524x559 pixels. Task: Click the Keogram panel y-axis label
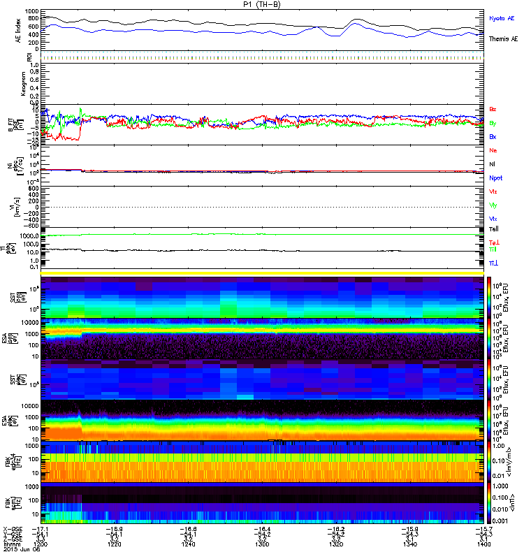8,82
